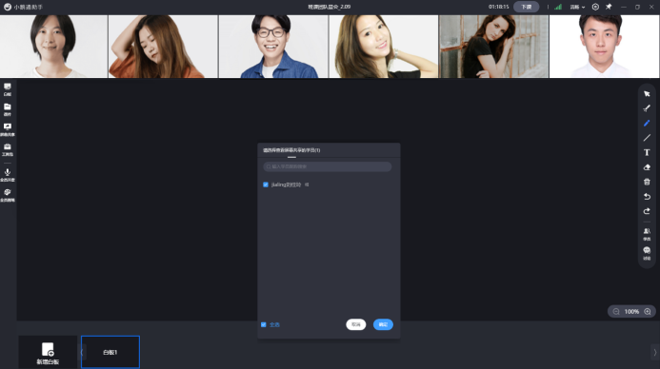Click the student search input field

327,166
